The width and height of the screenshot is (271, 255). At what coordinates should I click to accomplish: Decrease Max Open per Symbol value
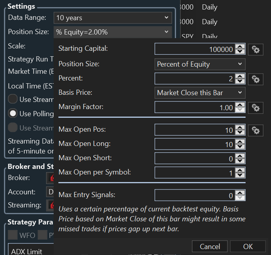coord(240,175)
